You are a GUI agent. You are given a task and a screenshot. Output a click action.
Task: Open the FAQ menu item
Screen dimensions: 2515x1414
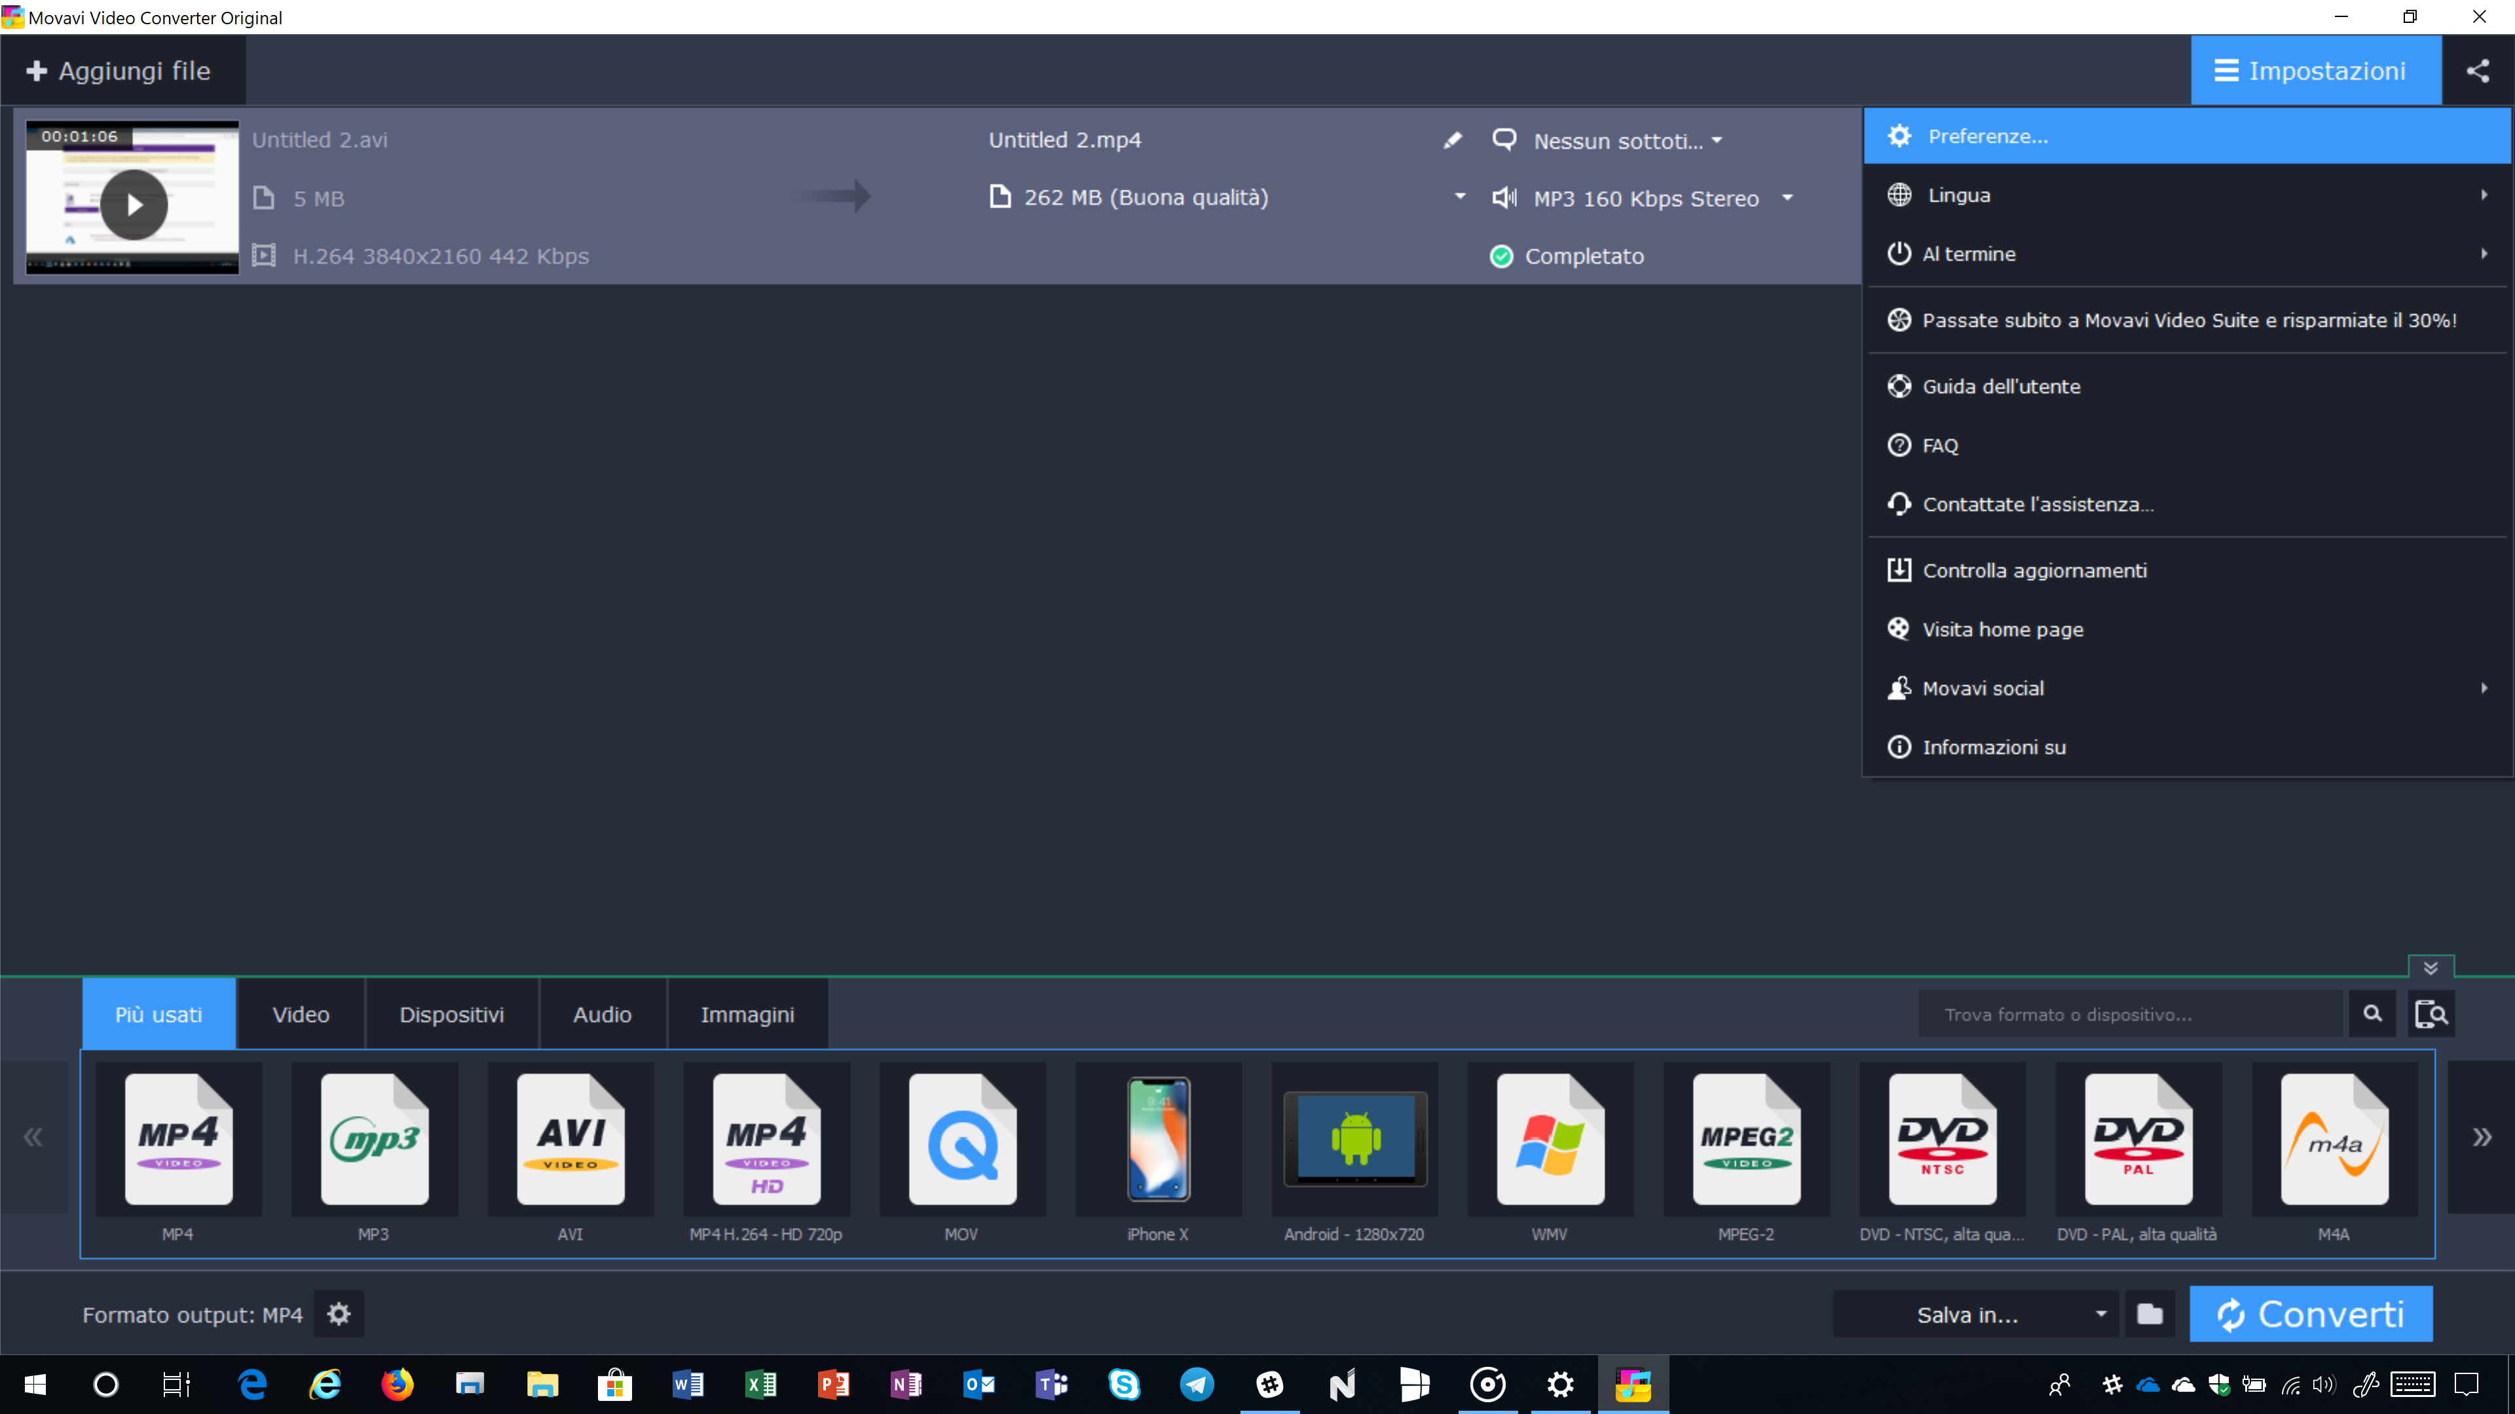click(x=2187, y=445)
